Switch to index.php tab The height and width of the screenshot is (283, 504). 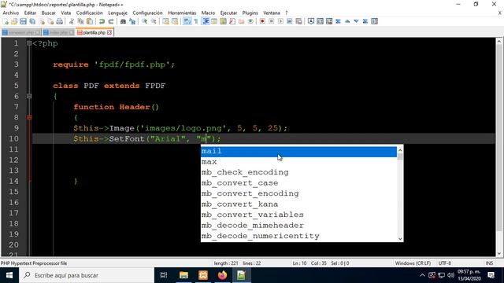[58, 33]
